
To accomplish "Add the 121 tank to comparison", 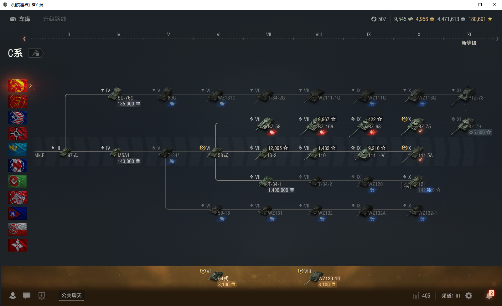I will click(x=406, y=186).
